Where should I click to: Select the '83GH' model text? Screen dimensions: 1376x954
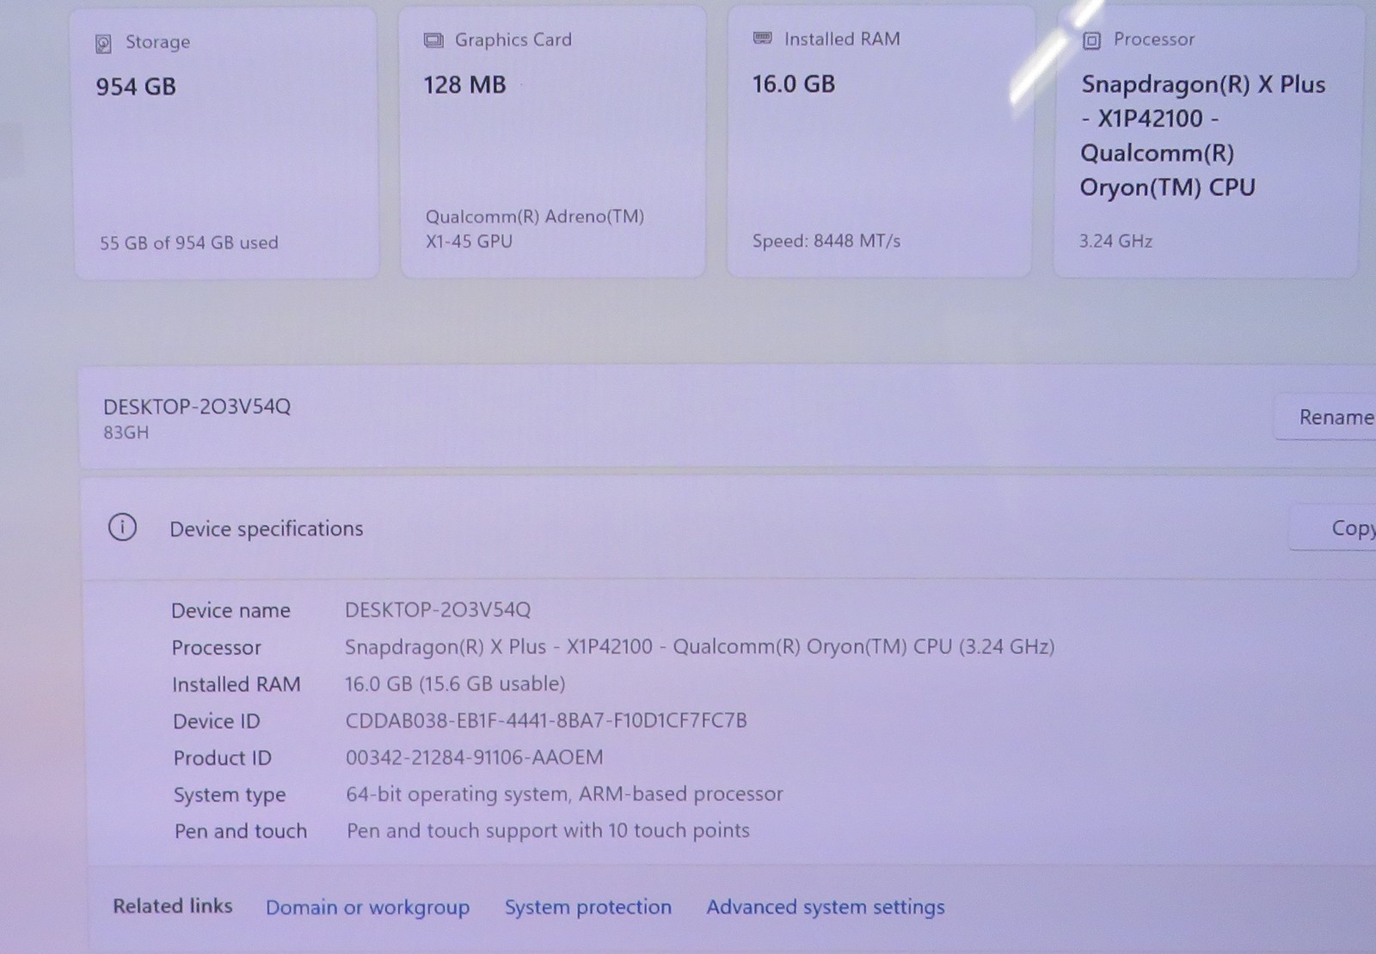[126, 433]
